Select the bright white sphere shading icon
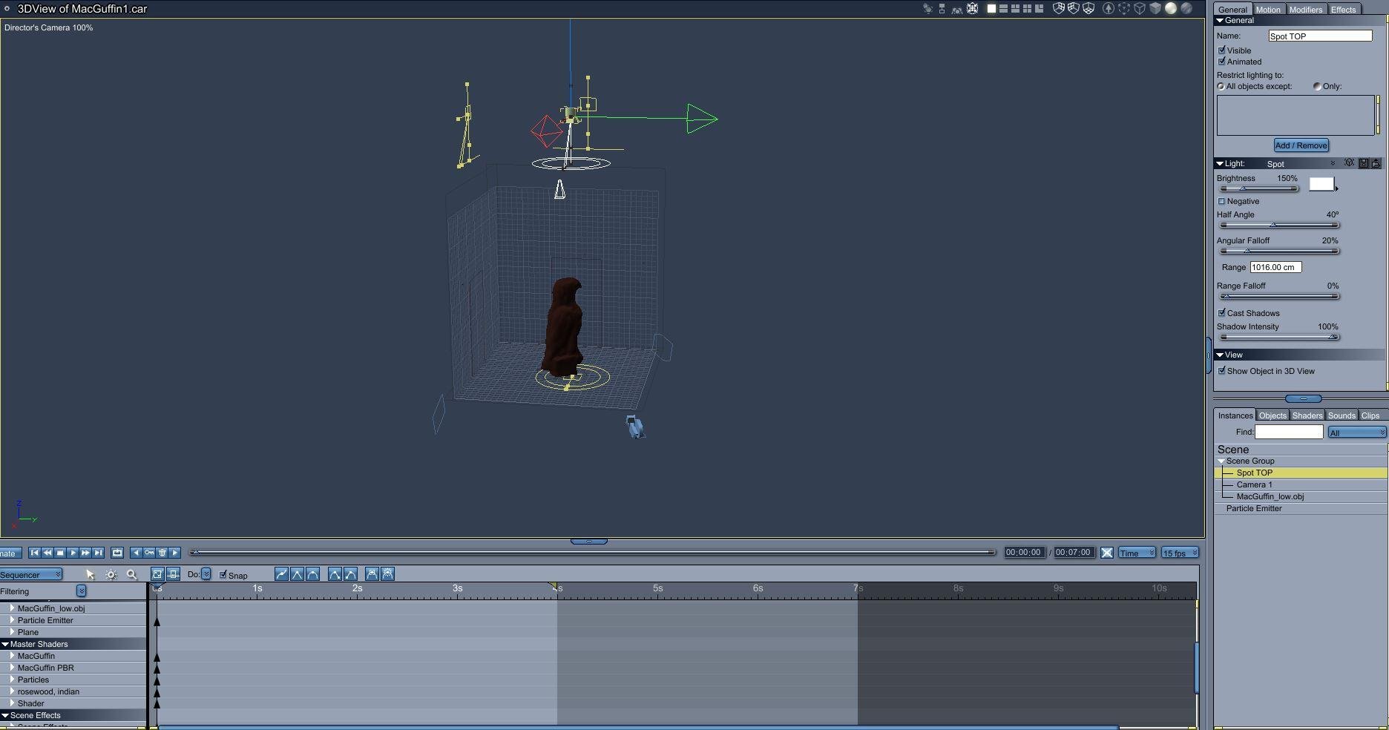Viewport: 1389px width, 730px height. (1171, 9)
